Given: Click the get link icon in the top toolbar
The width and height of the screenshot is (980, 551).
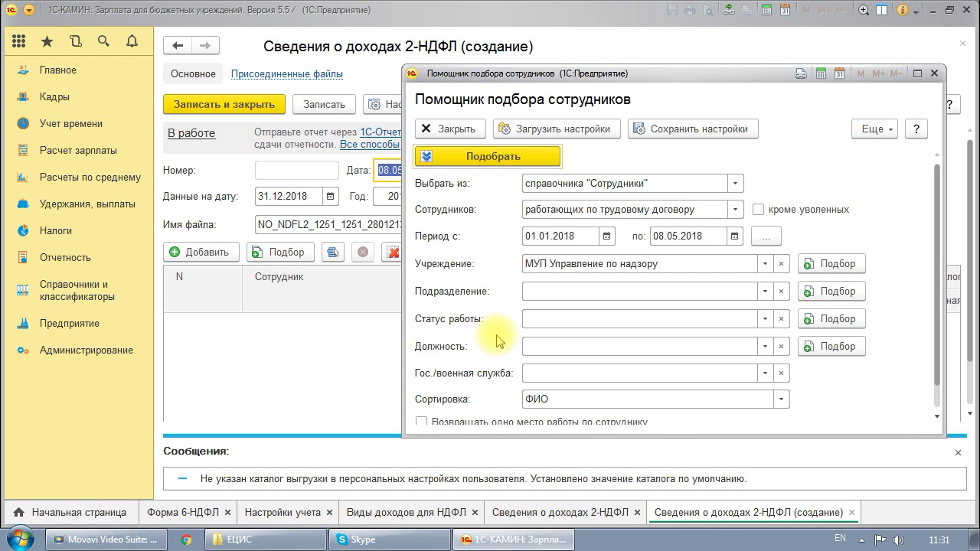Looking at the screenshot, I should [x=728, y=10].
